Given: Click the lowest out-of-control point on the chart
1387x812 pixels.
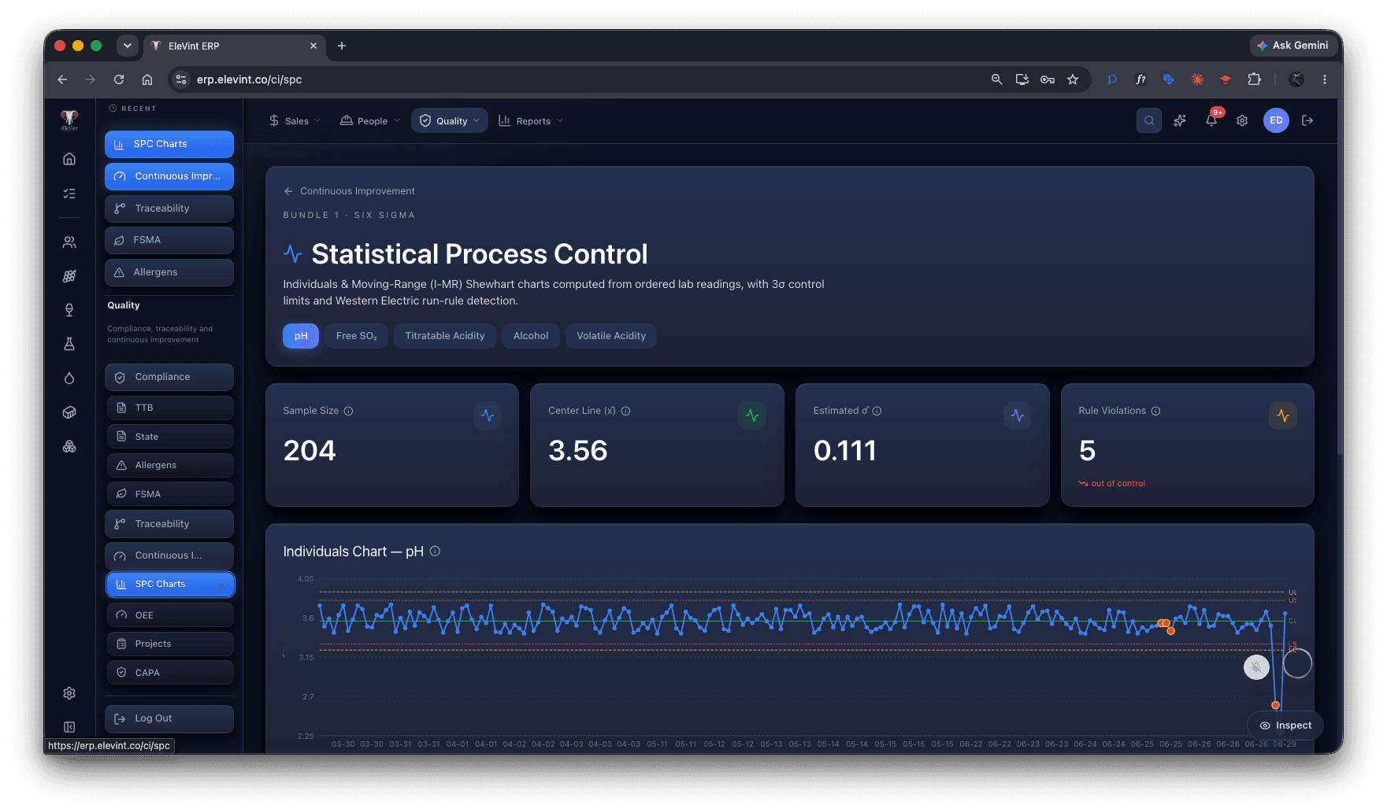Looking at the screenshot, I should [x=1275, y=705].
